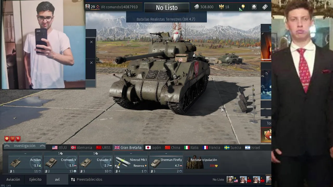Viewport: 333px width, 187px height.
Task: Click crew skill points 10 under Crusader II
Action: click(x=108, y=171)
